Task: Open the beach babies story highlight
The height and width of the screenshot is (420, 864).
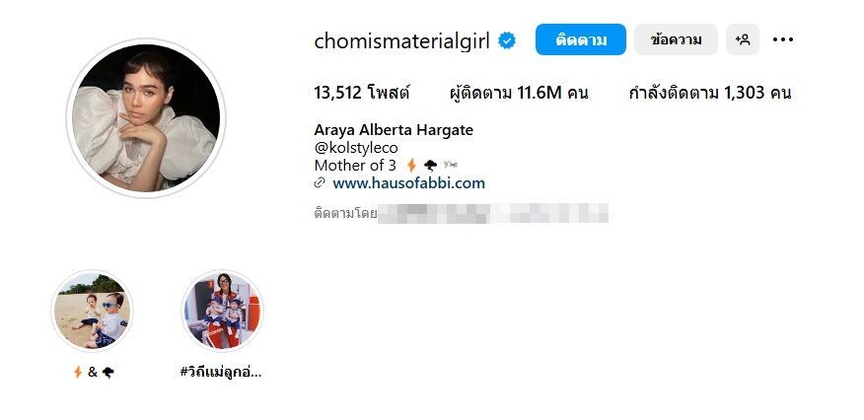Action: click(x=92, y=311)
